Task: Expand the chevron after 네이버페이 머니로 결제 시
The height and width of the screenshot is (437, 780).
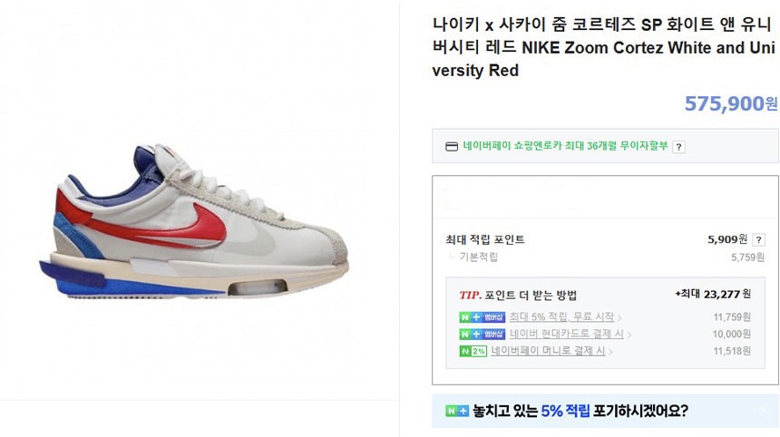Action: pos(610,352)
